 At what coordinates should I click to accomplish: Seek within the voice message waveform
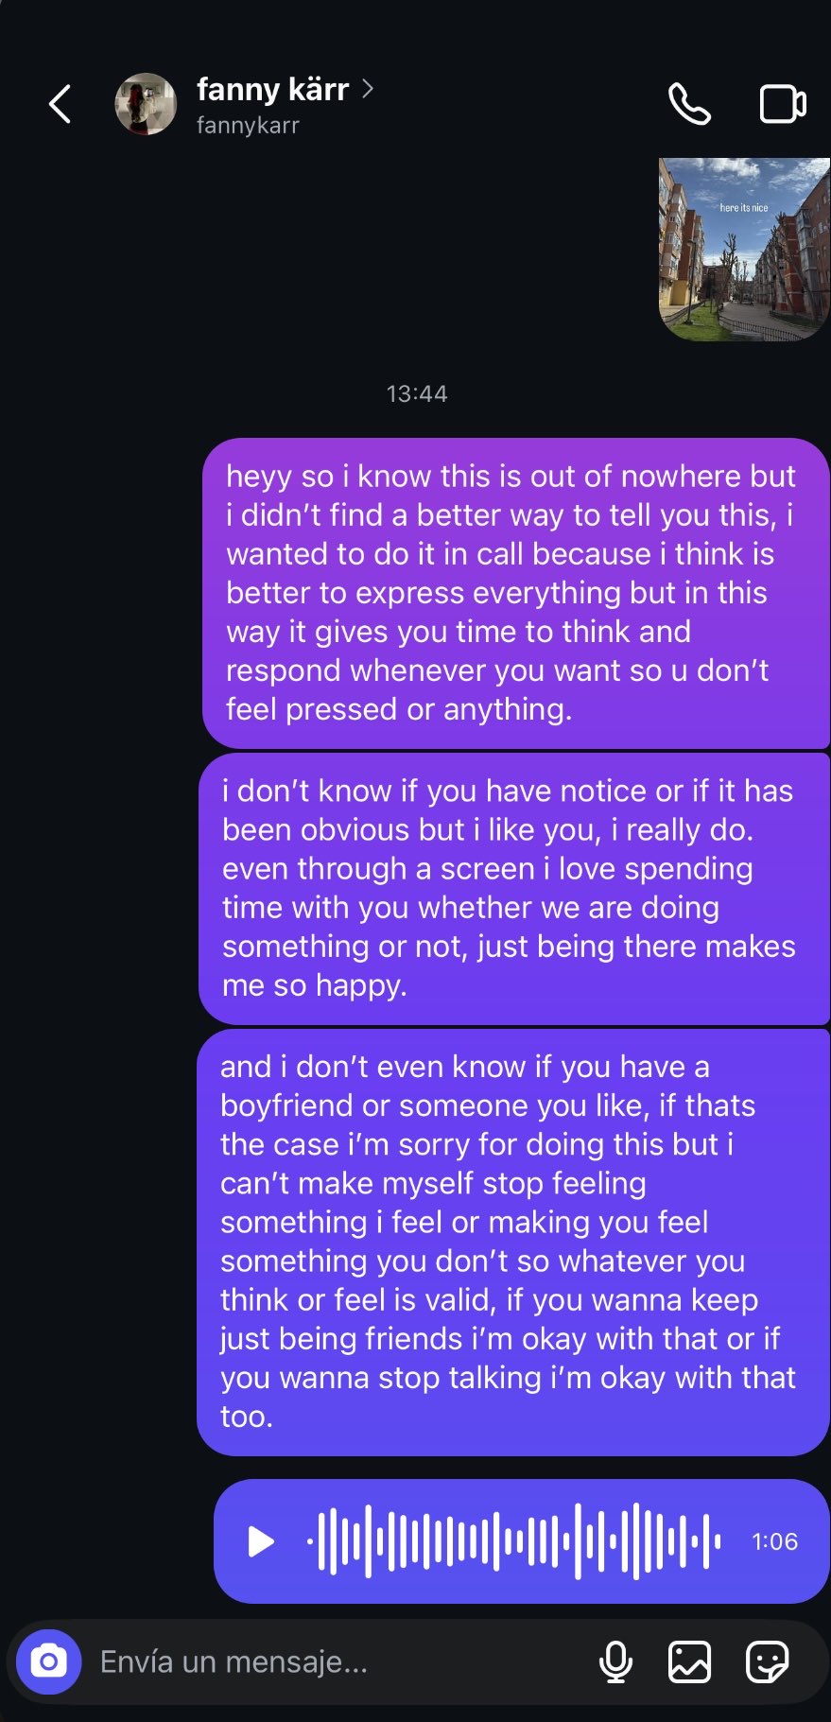(x=514, y=1541)
